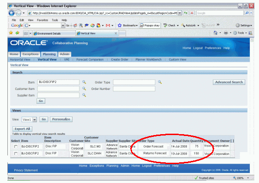Viewport: 259px width, 183px height.
Task: Expand the address bar URL dropdown
Action: (x=180, y=13)
